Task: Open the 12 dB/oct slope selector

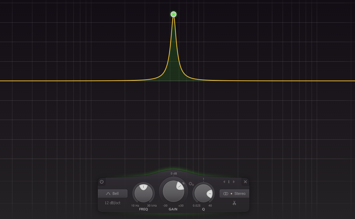Action: (x=112, y=203)
